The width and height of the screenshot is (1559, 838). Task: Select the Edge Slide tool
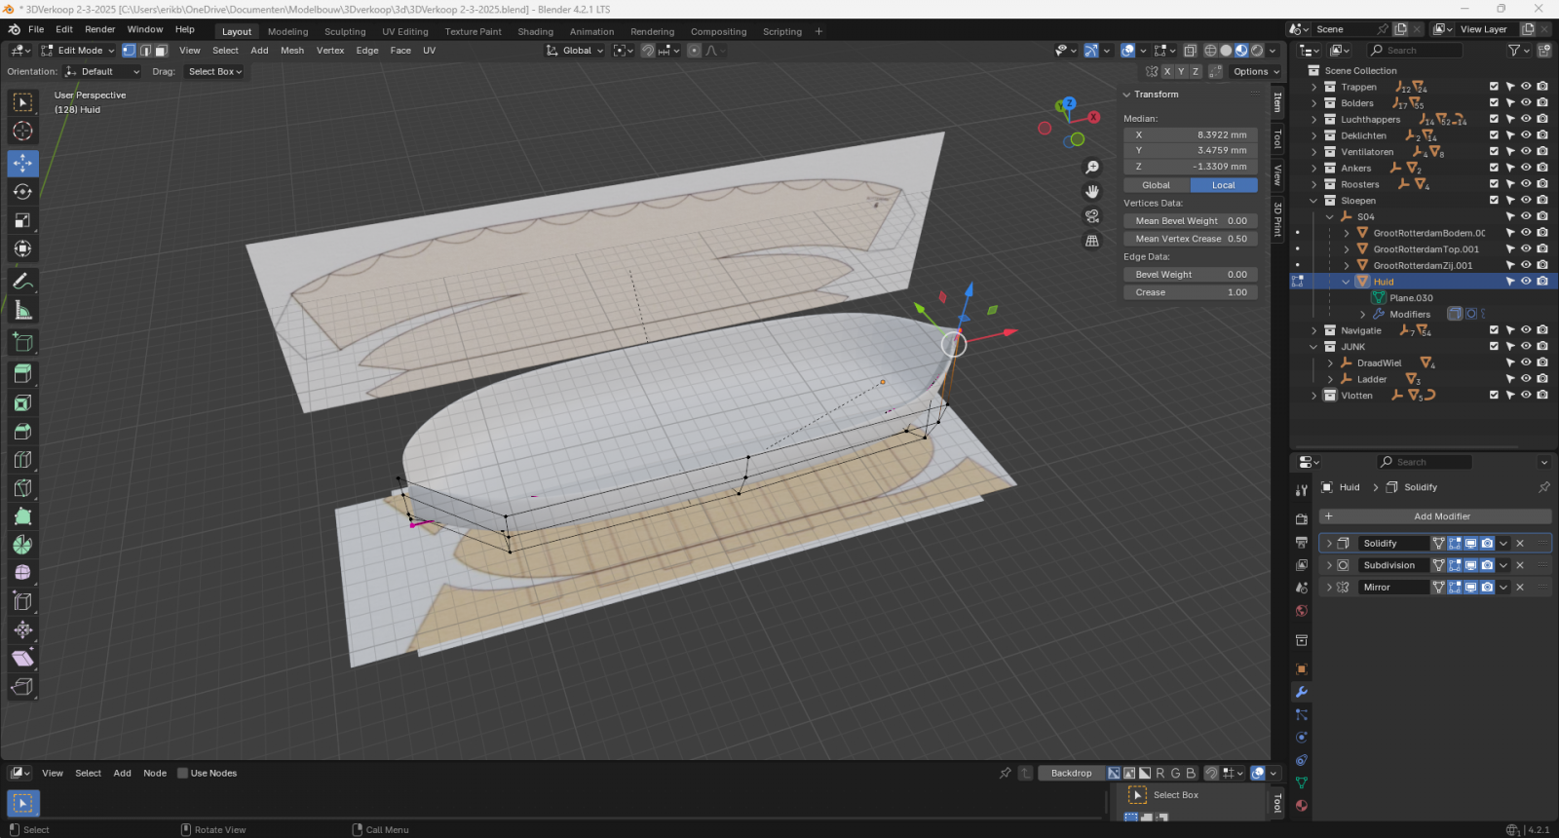[22, 601]
